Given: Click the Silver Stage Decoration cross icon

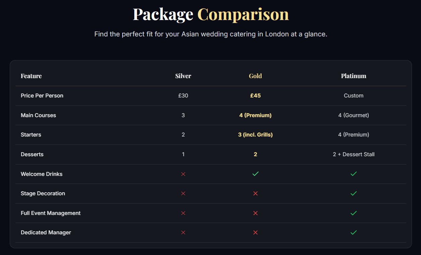Looking at the screenshot, I should coord(183,194).
